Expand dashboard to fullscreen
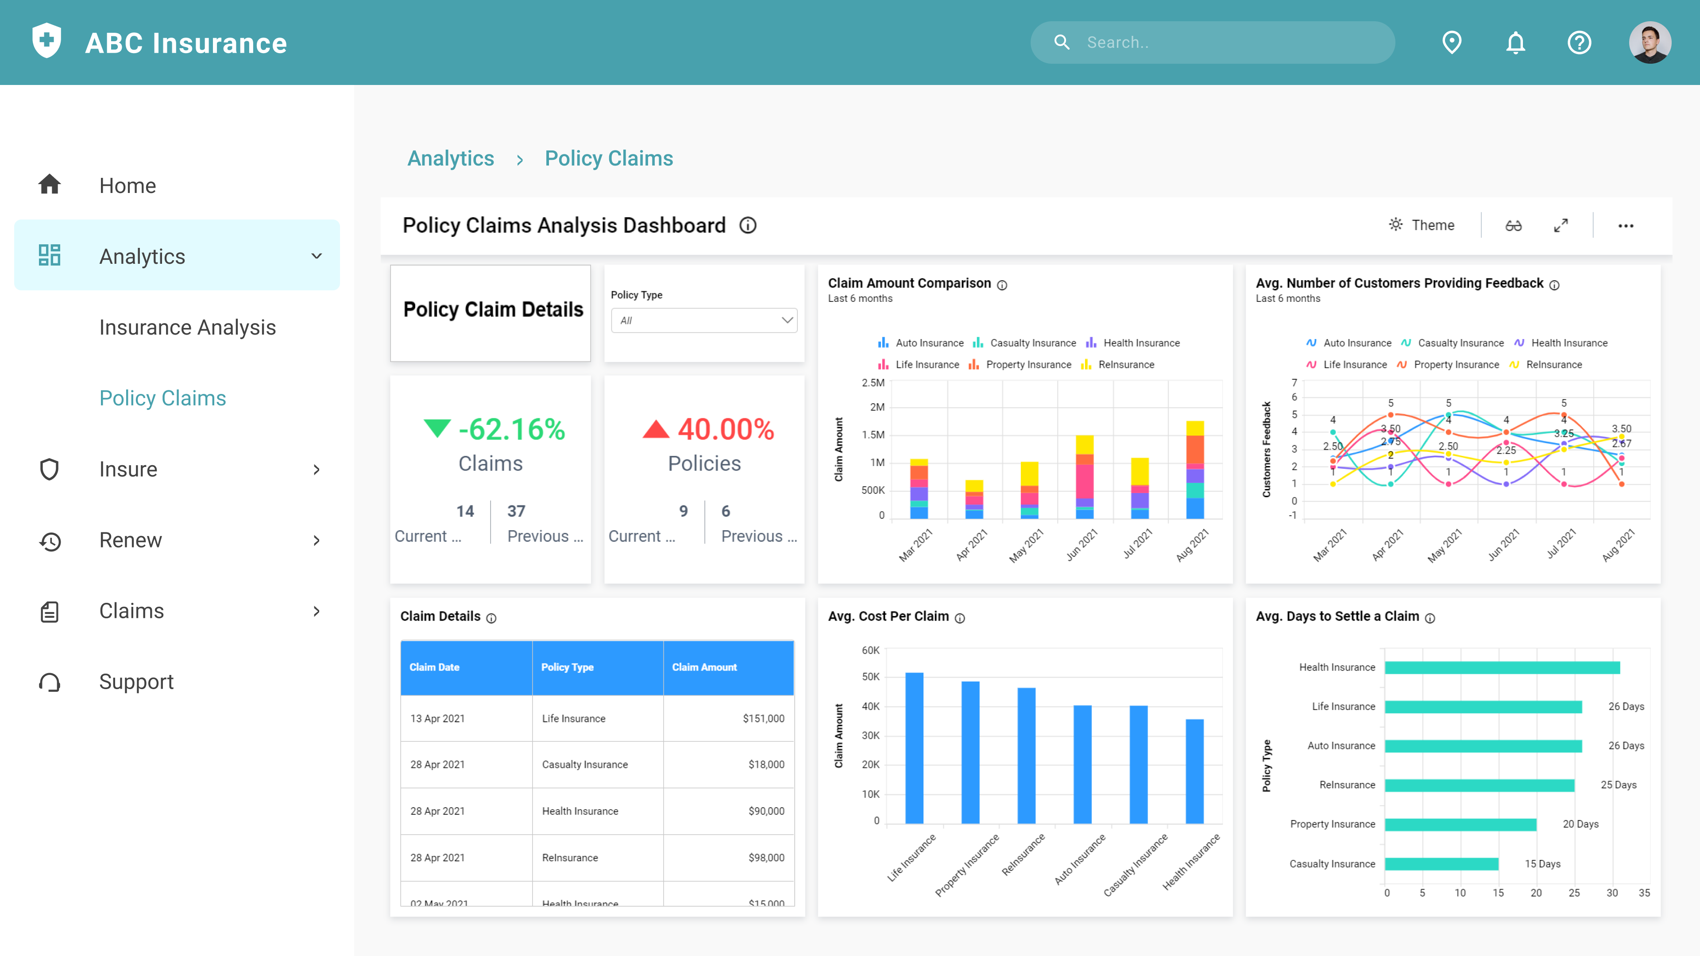The width and height of the screenshot is (1700, 956). click(1561, 225)
